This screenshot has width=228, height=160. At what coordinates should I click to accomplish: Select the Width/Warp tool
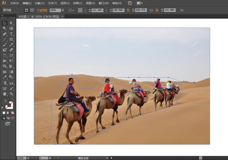[x=5, y=61]
